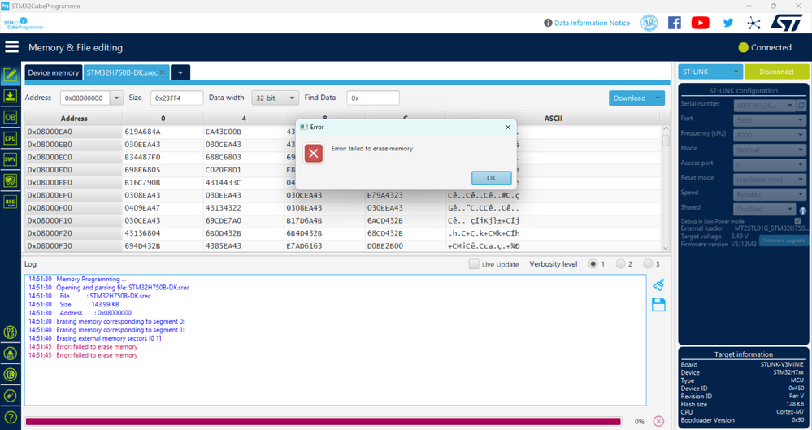Open the Data width 32-bit dropdown
The height and width of the screenshot is (430, 812).
pyautogui.click(x=275, y=98)
